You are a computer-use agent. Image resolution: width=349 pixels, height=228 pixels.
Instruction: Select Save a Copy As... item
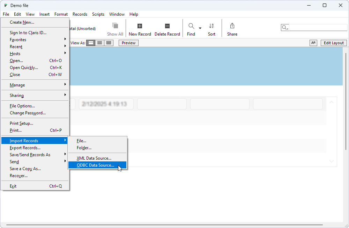(35, 169)
